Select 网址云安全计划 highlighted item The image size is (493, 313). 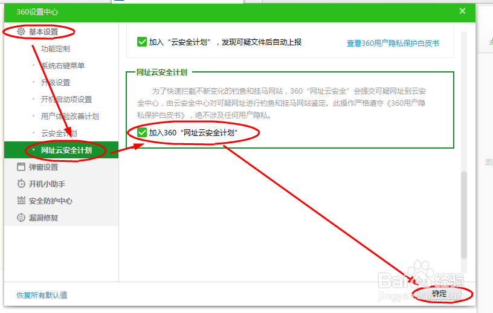tap(61, 150)
